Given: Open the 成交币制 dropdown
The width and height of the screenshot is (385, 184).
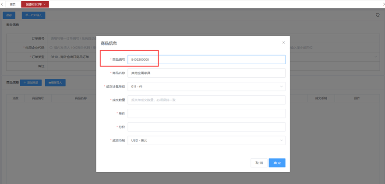Looking at the screenshot, I should [206, 141].
